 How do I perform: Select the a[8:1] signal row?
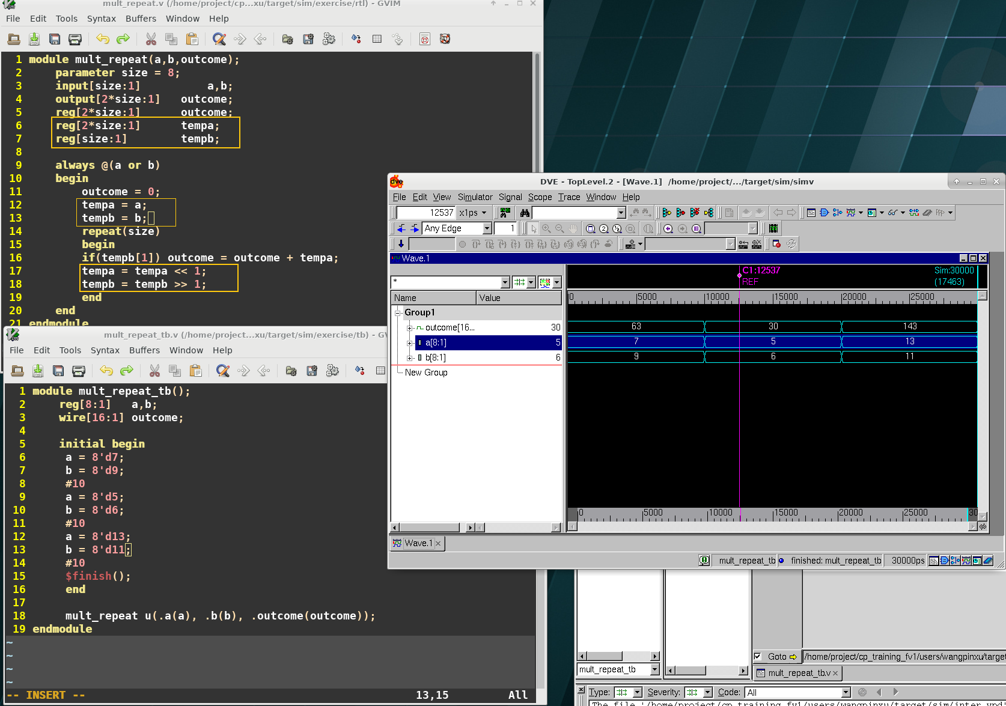point(488,342)
